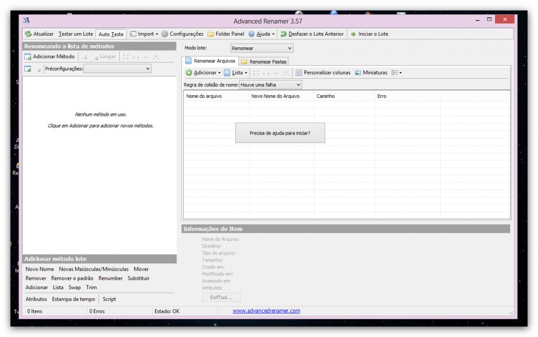Image resolution: width=538 pixels, height=337 pixels.
Task: Add the Novas Maiúsculas/Minúsculas method
Action: click(x=94, y=269)
